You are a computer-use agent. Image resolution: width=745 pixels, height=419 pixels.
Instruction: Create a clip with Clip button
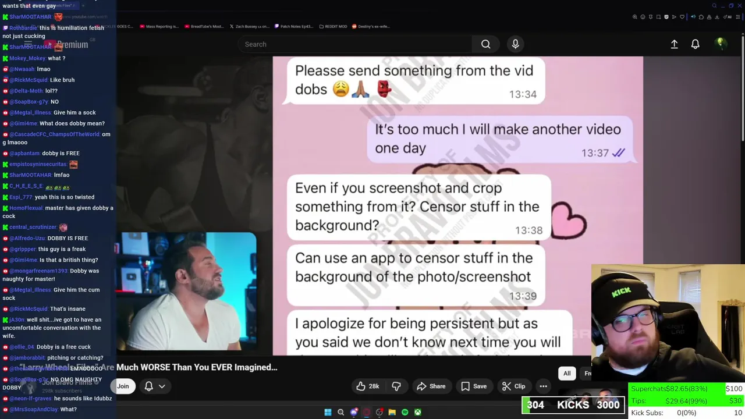point(514,386)
